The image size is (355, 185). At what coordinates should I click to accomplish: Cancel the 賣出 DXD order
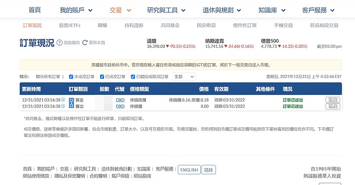point(333,106)
